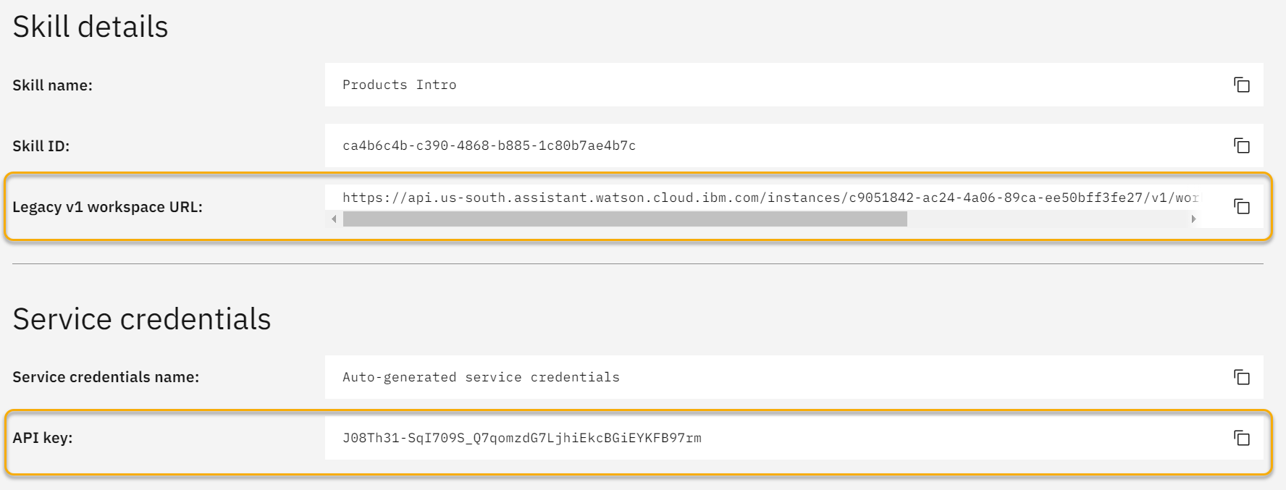Click the 'Legacy v1 workspace URL:' label
This screenshot has width=1286, height=490.
pyautogui.click(x=107, y=207)
